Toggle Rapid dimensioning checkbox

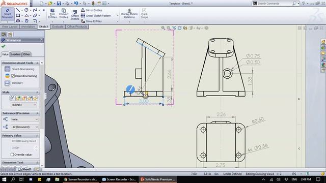[x=13, y=76]
